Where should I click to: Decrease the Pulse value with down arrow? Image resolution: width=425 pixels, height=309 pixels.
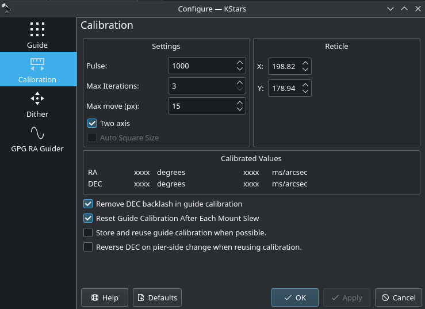click(x=240, y=69)
